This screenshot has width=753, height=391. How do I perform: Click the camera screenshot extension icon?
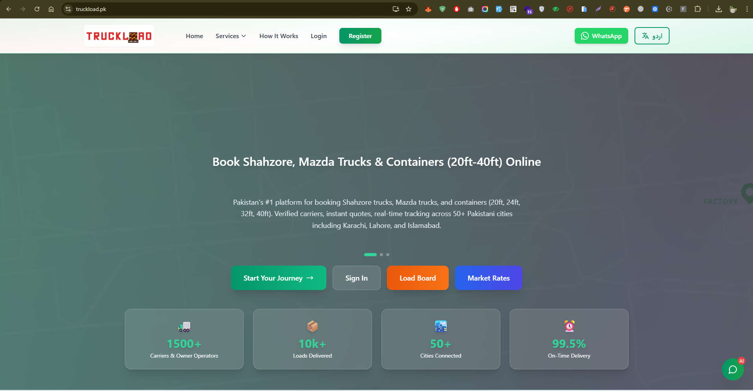point(471,9)
